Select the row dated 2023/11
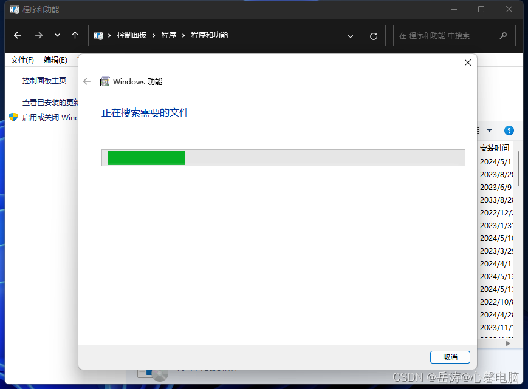This screenshot has height=389, width=528. 496,328
